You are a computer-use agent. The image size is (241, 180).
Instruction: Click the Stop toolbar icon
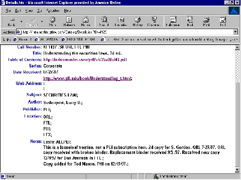(x=53, y=19)
